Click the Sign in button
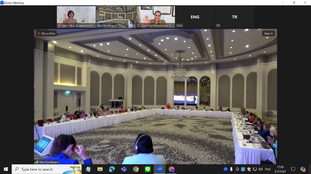This screenshot has height=174, width=311. [x=268, y=33]
